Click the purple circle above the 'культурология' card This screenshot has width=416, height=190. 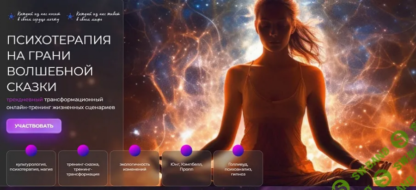(31, 150)
